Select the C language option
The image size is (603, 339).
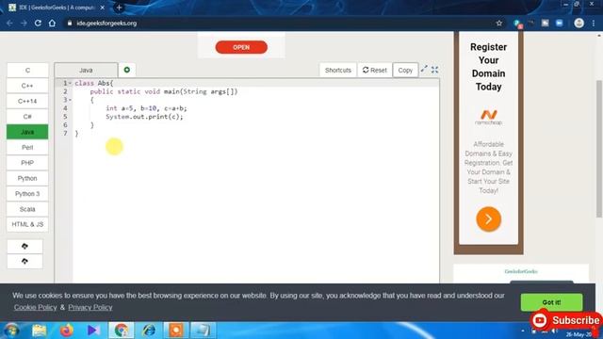pyautogui.click(x=27, y=71)
